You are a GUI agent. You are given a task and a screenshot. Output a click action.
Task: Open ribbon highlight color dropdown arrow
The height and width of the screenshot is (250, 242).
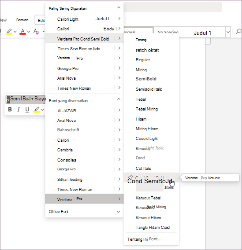pos(15,32)
